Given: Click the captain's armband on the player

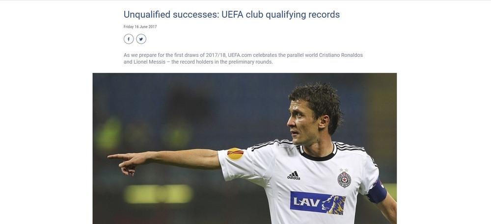Looking at the screenshot, I should [x=377, y=191].
